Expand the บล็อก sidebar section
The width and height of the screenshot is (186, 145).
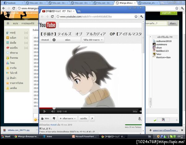point(26,38)
